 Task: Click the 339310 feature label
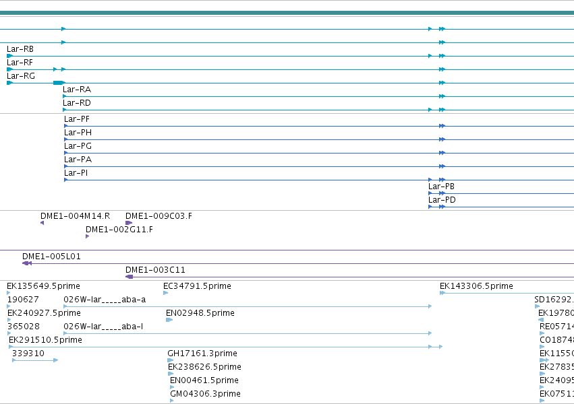point(28,354)
